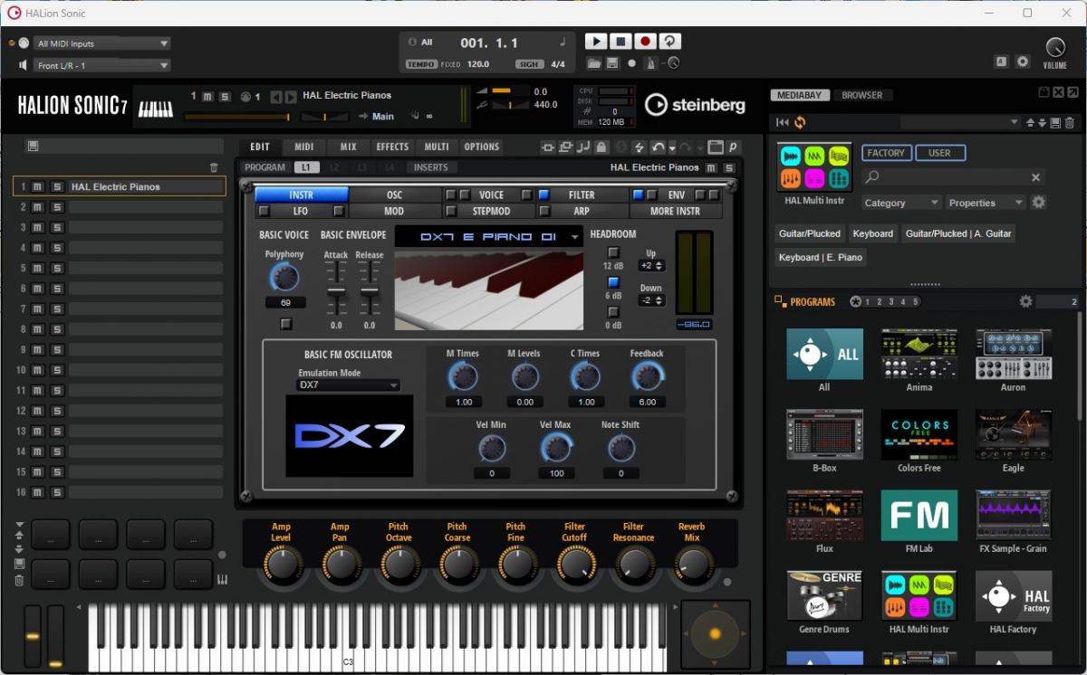Screen dimensions: 1087x675
Task: Open the All MIDI Inputs dropdown
Action: (x=102, y=43)
